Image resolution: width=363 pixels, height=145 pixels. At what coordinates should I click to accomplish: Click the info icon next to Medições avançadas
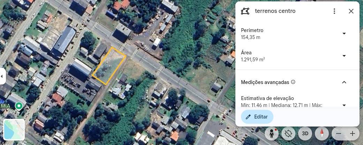pos(293,82)
